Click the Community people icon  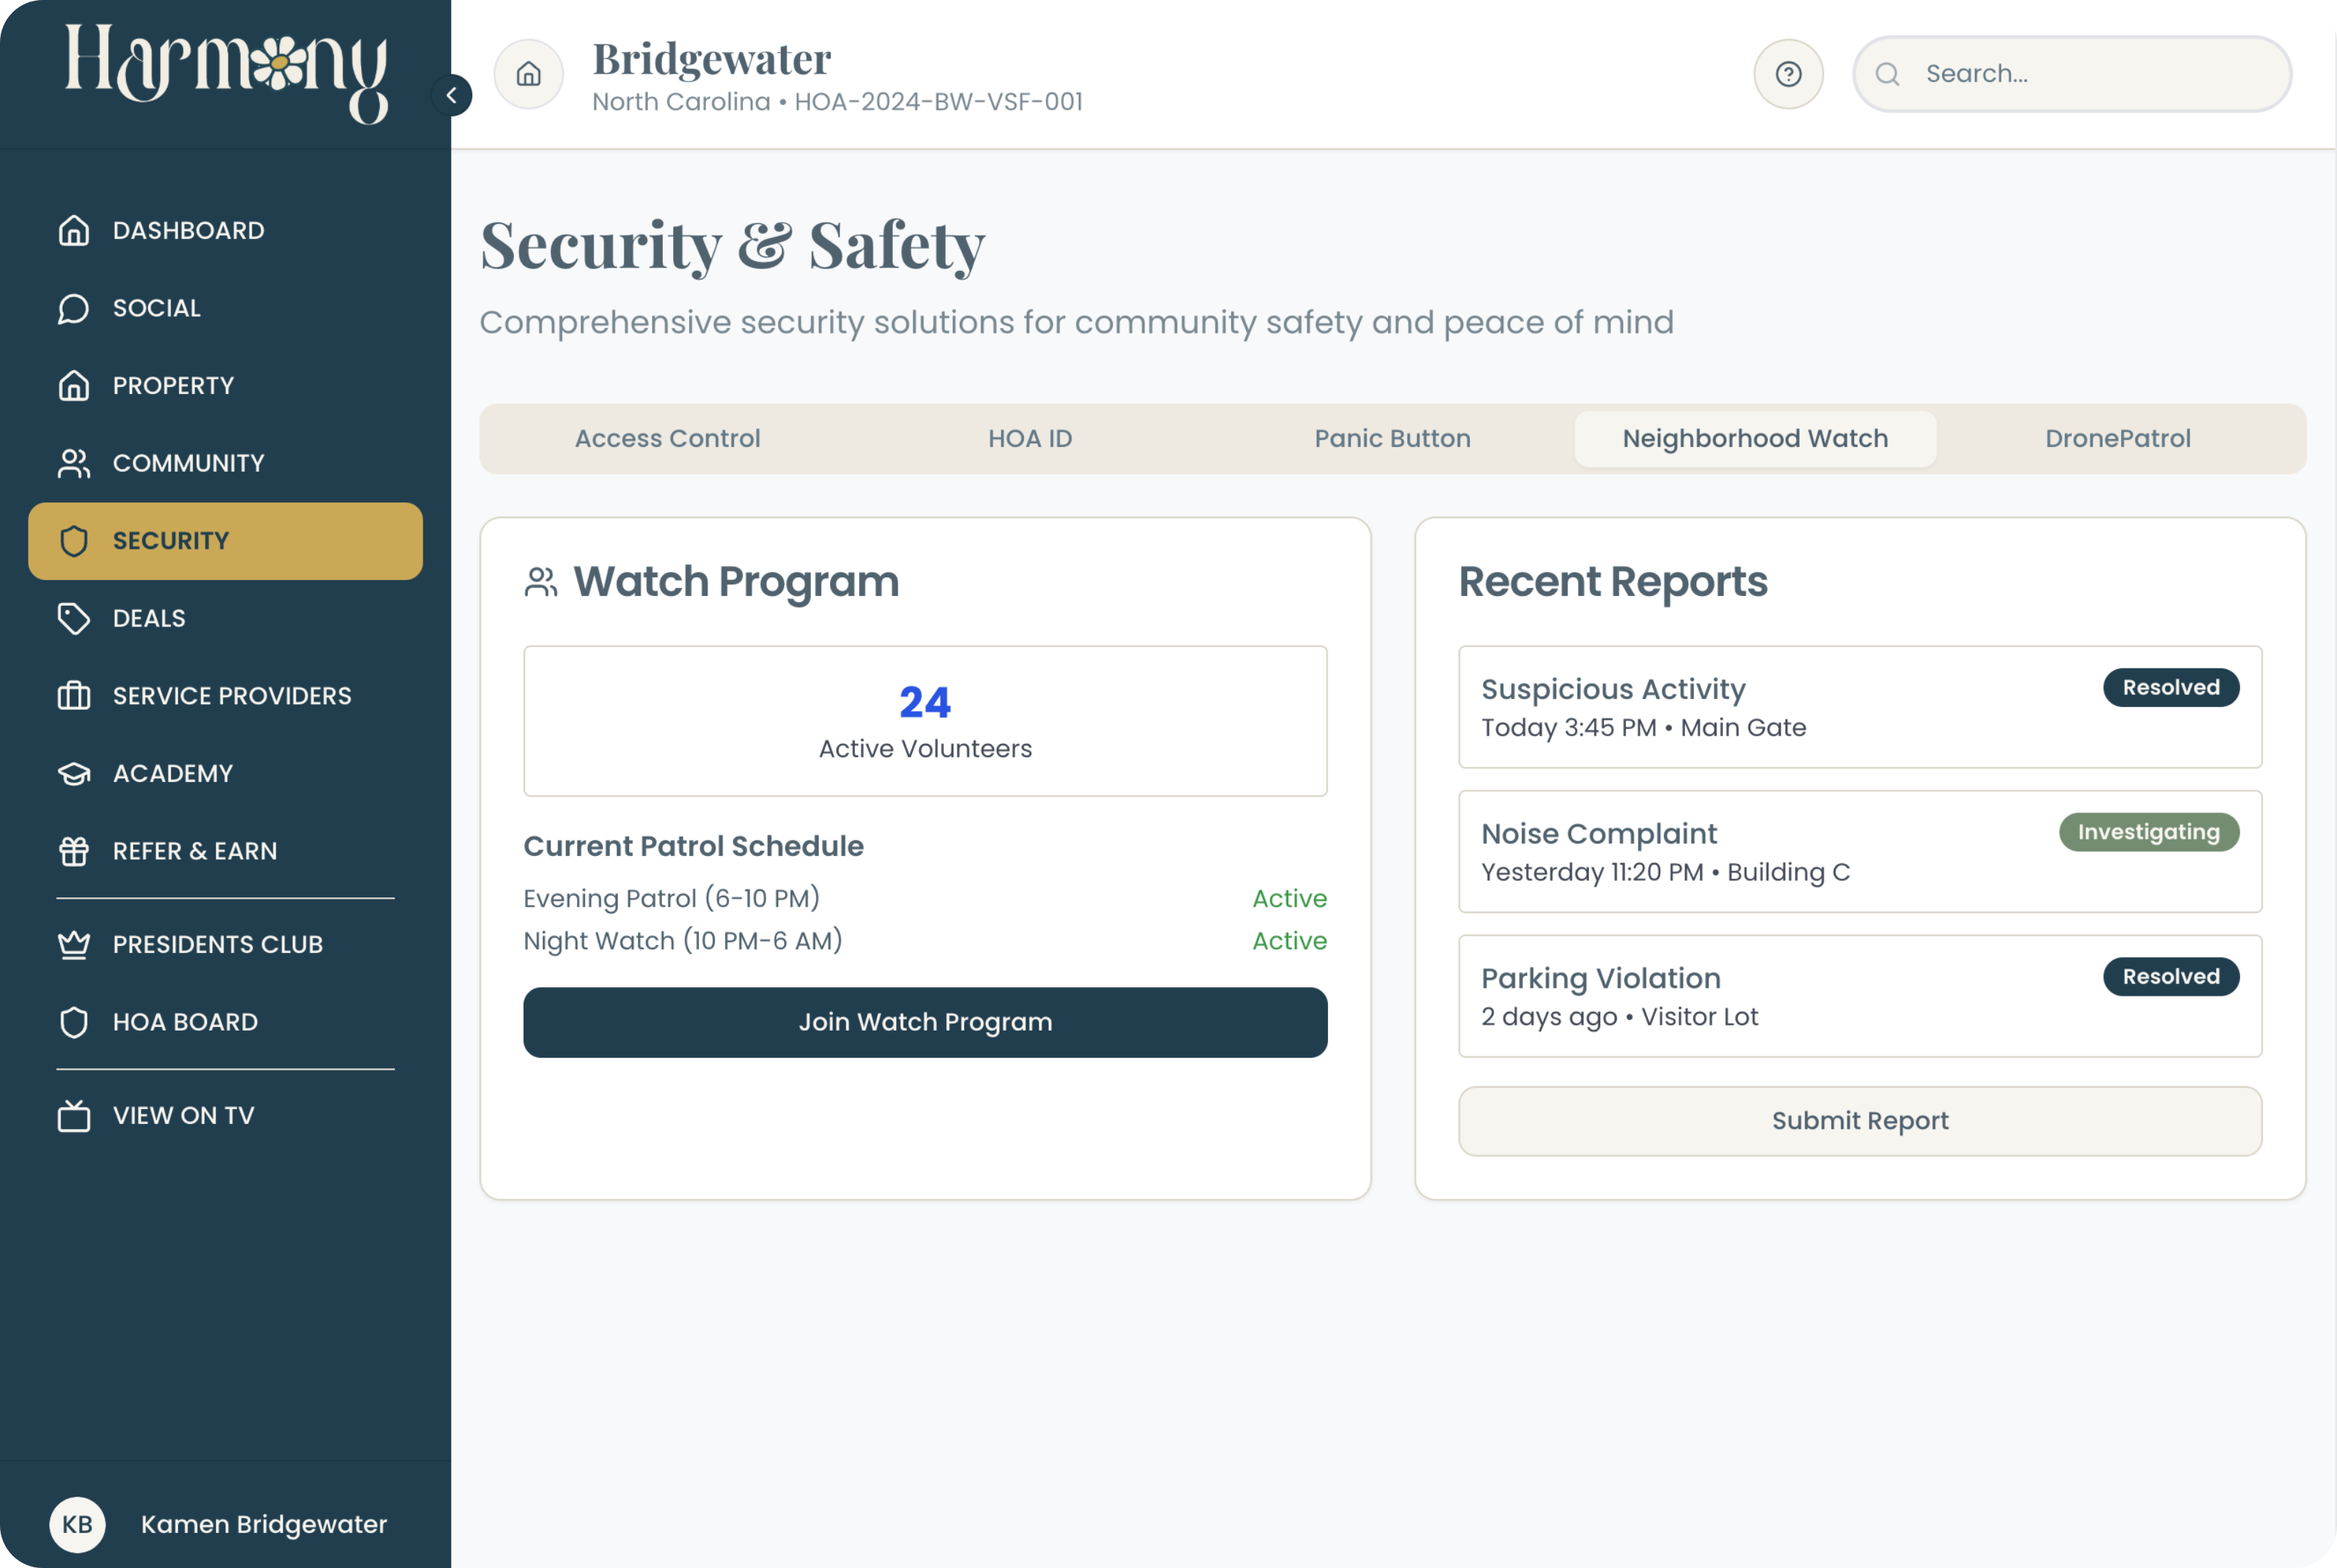click(x=73, y=463)
